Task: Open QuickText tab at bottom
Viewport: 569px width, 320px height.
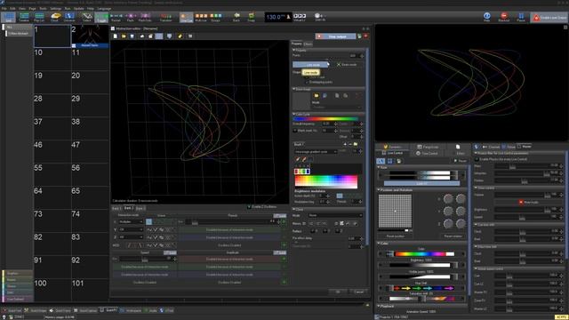Action: click(x=12, y=310)
